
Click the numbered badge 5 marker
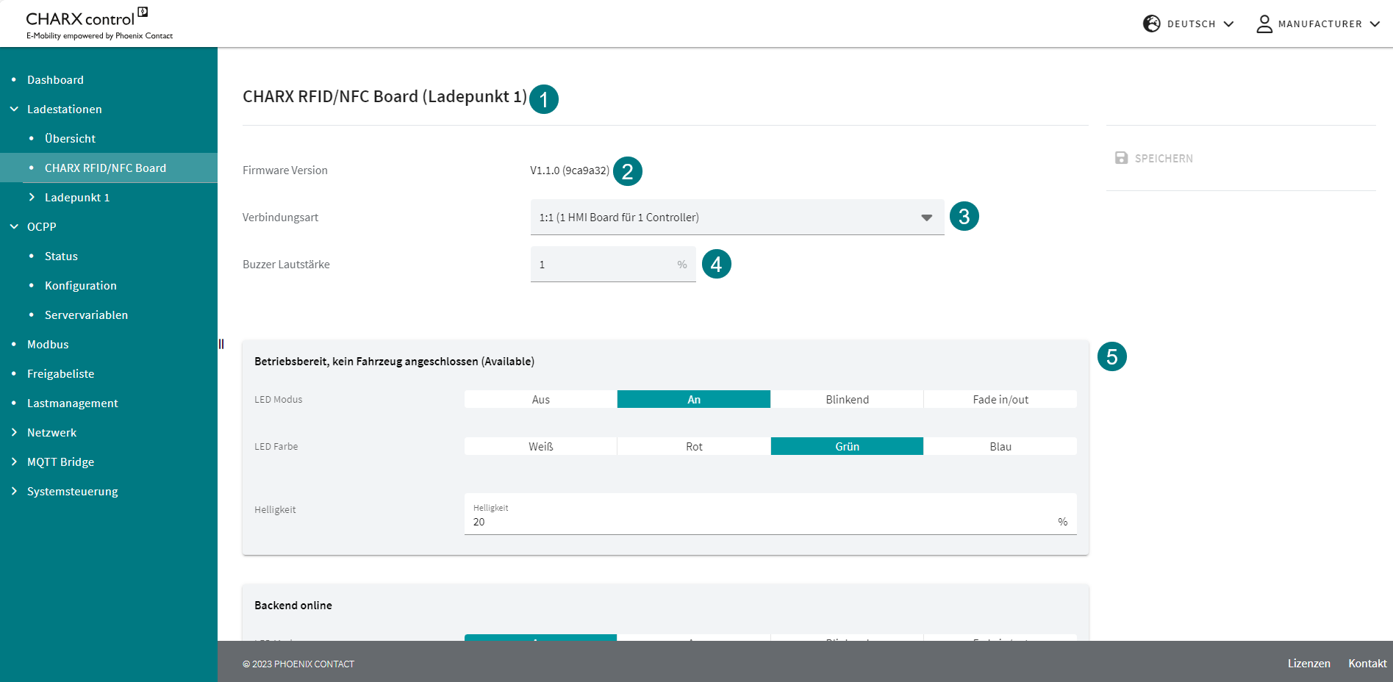pyautogui.click(x=1111, y=357)
